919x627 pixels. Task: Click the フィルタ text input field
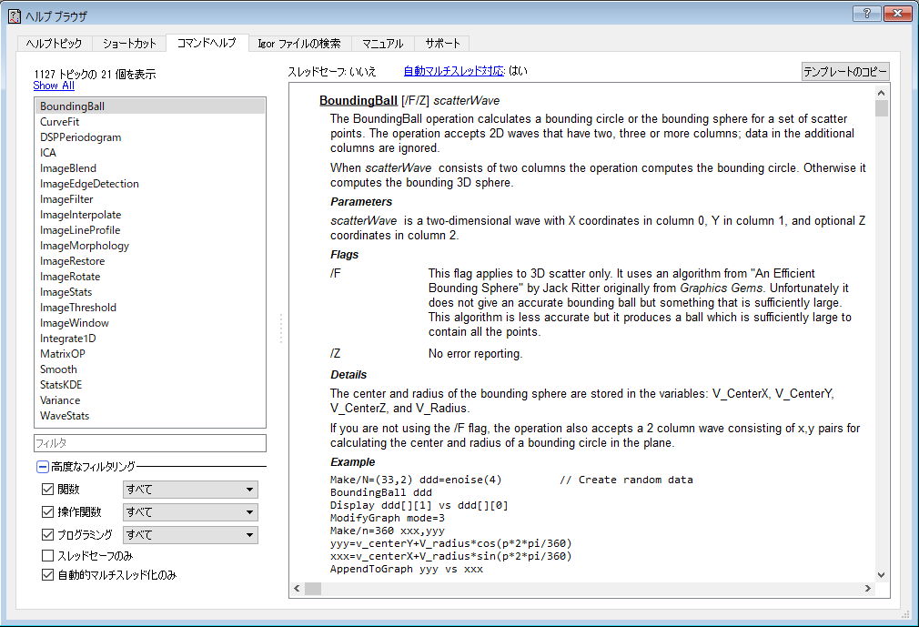[150, 443]
